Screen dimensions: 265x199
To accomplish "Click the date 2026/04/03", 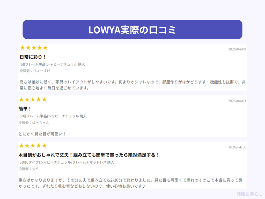I will coord(237,101).
